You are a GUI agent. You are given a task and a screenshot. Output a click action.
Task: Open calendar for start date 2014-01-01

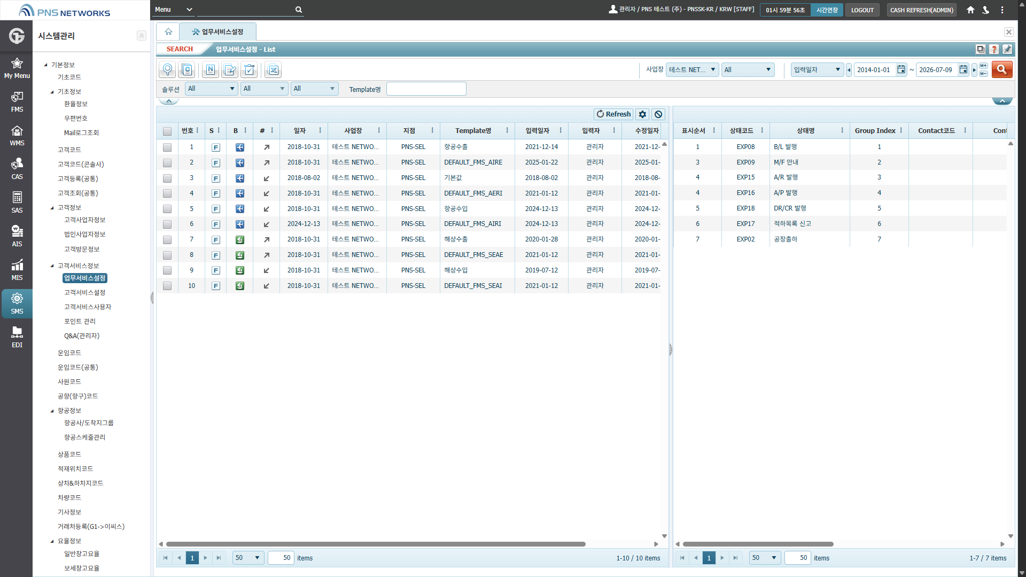coord(901,69)
